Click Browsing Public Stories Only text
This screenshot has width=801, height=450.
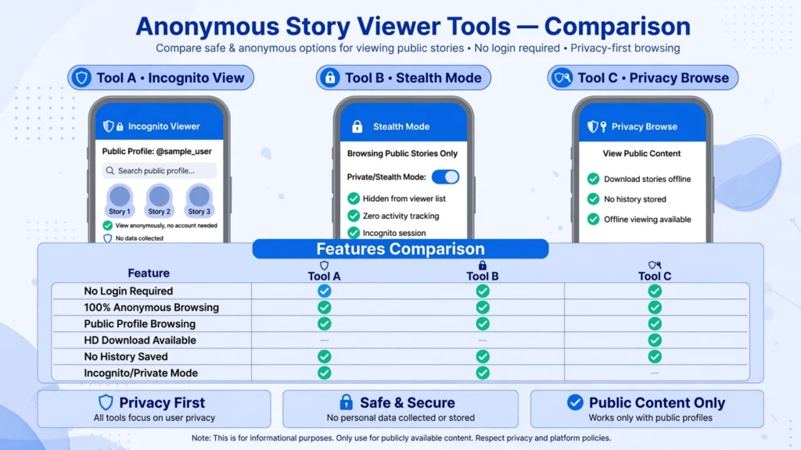402,153
